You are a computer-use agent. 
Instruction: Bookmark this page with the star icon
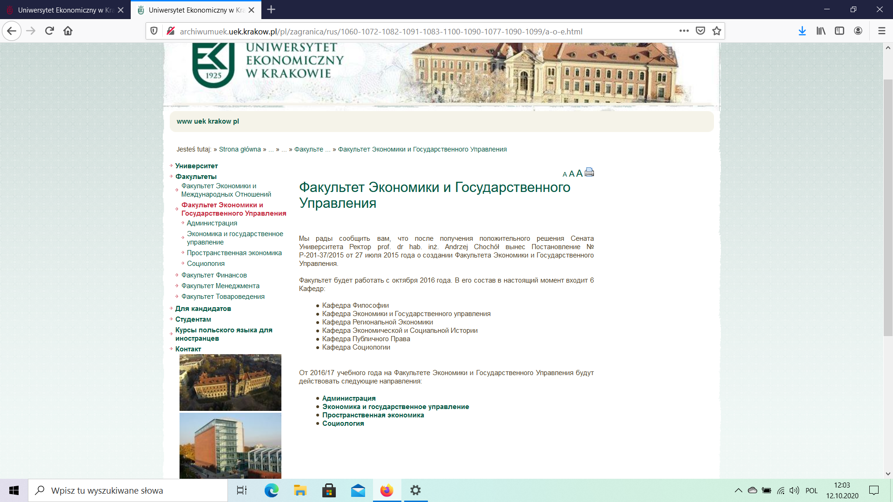(716, 31)
